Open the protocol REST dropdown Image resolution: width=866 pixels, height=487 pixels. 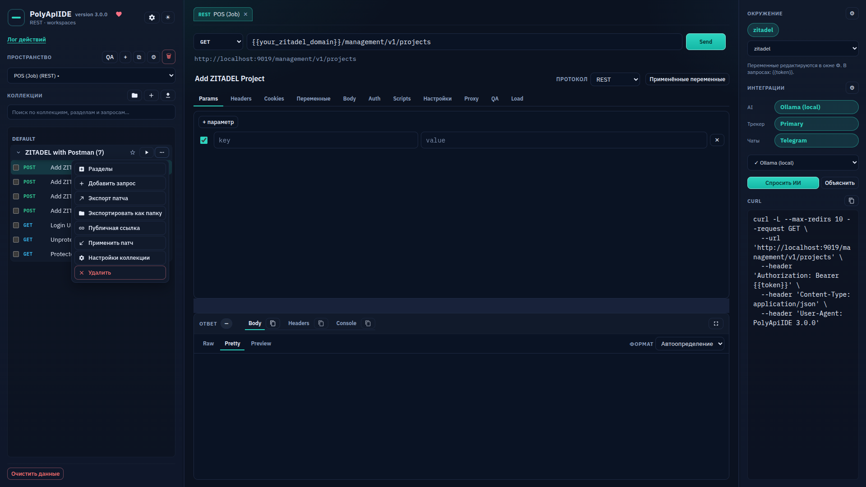pyautogui.click(x=615, y=79)
